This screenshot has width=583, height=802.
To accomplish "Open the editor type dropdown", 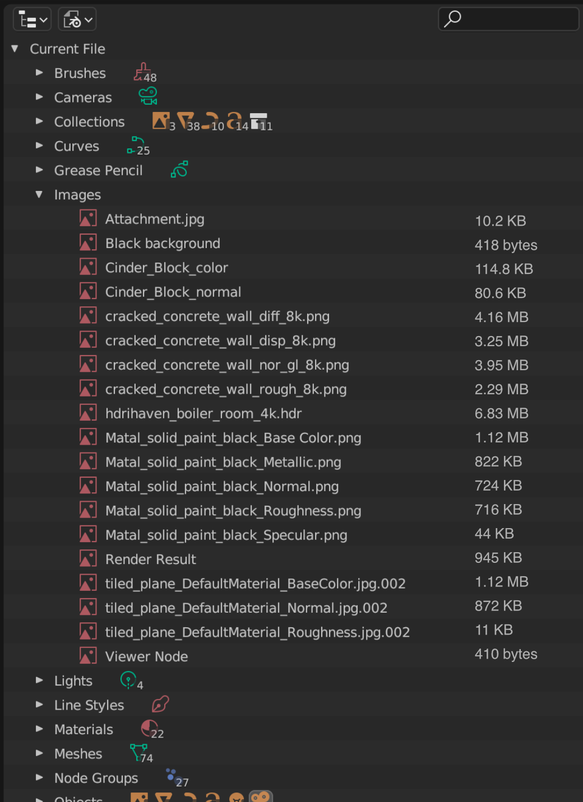I will (x=32, y=20).
